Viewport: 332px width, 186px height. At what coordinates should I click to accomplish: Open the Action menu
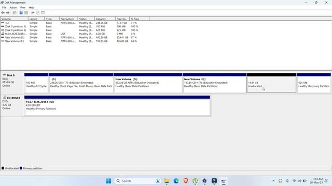click(13, 8)
